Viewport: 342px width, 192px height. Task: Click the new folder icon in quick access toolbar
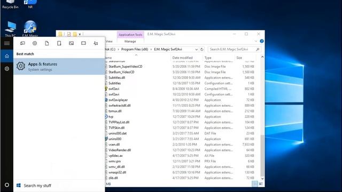tap(75, 34)
